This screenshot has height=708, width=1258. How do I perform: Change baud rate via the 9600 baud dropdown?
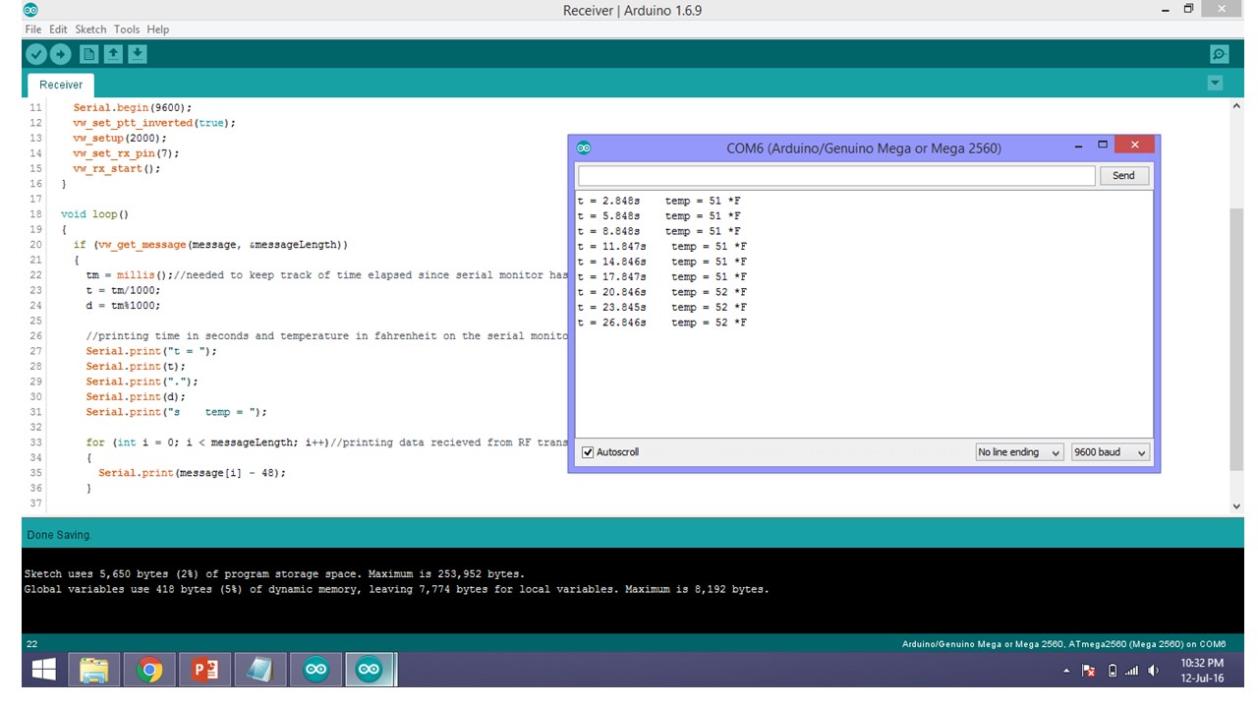click(1110, 452)
